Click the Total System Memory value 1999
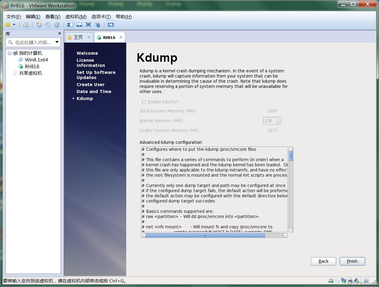The image size is (379, 287). click(272, 111)
